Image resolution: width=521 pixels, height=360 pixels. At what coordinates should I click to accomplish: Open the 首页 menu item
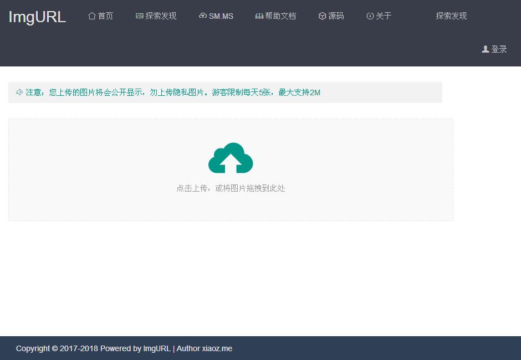coord(105,16)
